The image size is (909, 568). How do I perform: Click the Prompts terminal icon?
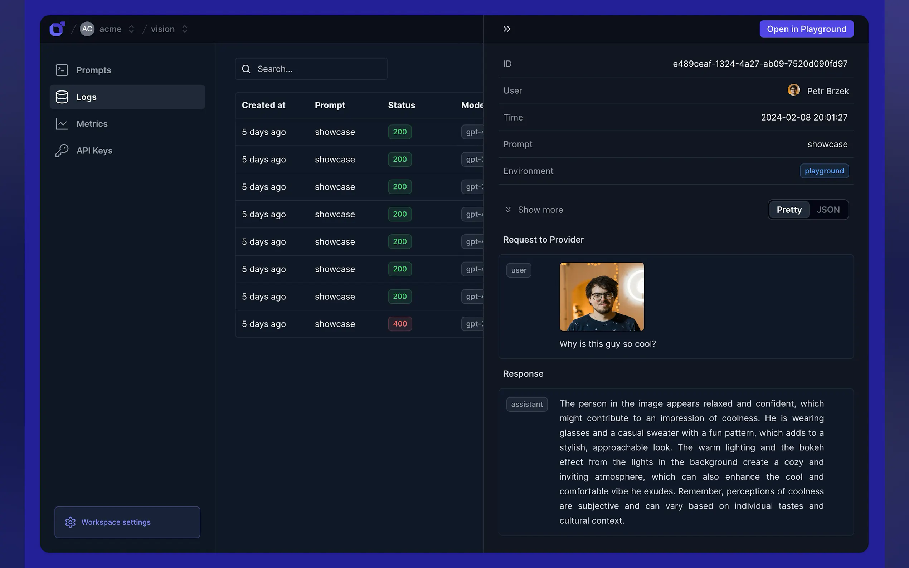(x=62, y=70)
